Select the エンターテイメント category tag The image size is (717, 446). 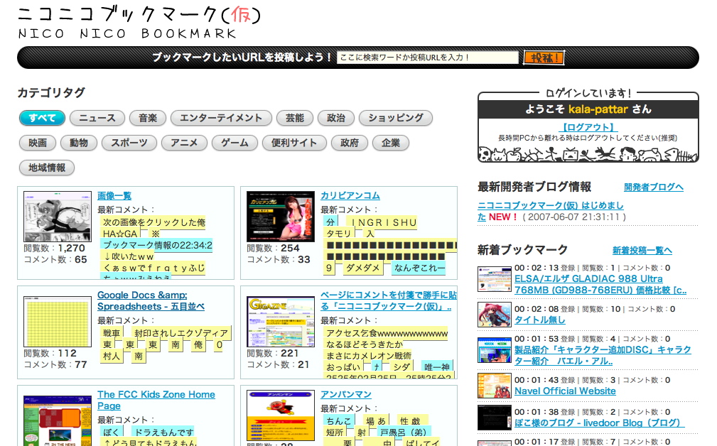point(221,118)
